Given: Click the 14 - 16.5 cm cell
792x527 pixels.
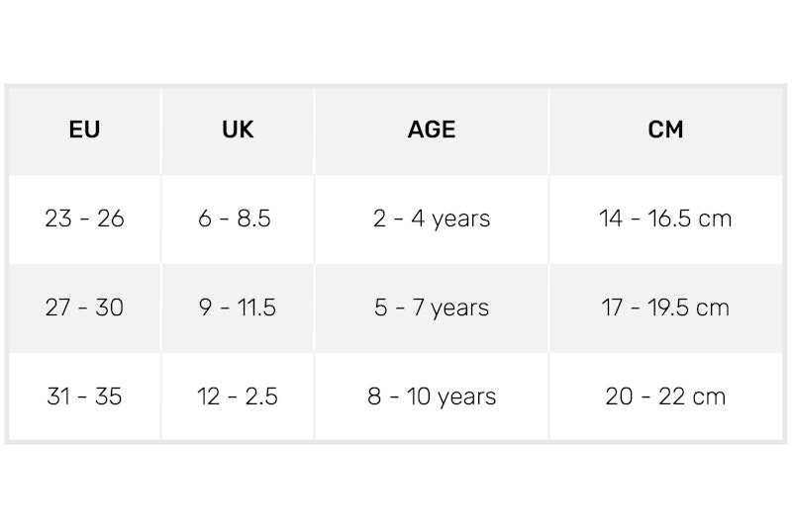Looking at the screenshot, I should [x=665, y=219].
